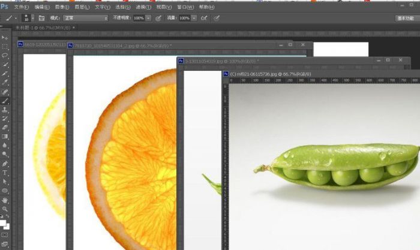Open the 基本功能 workspace switcher
The height and width of the screenshot is (250, 420).
(406, 19)
